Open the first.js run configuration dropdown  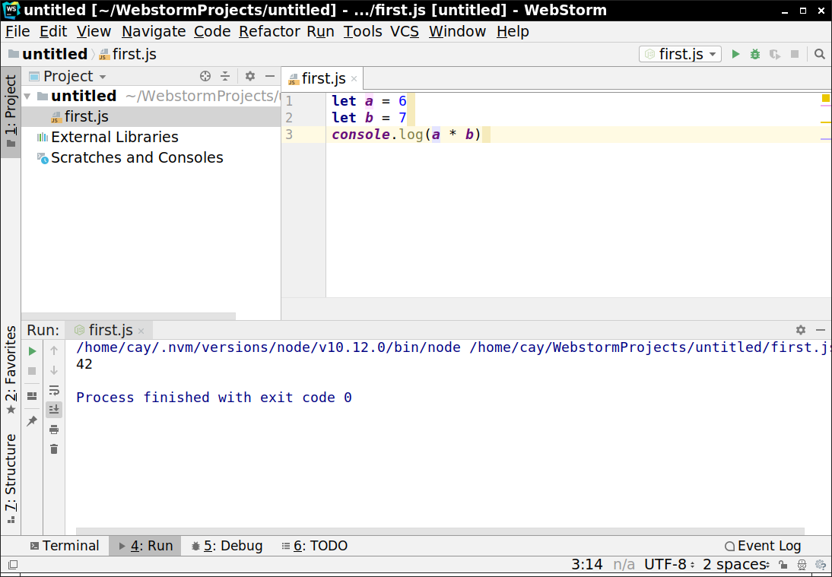pos(681,54)
